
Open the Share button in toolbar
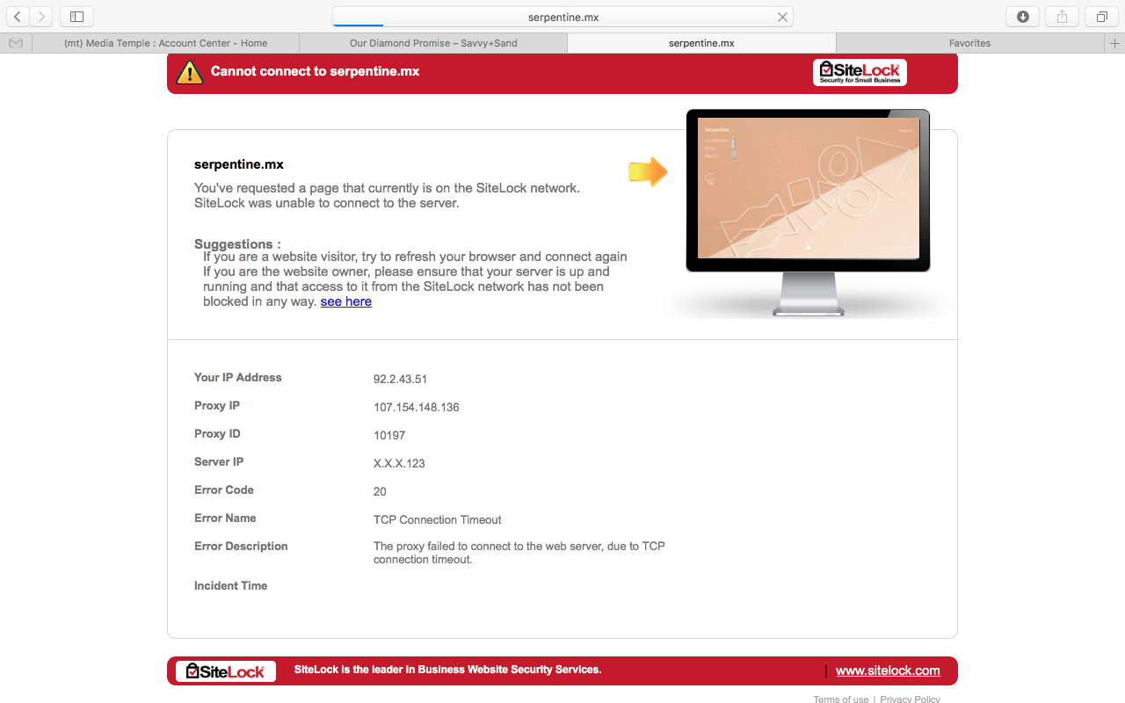pyautogui.click(x=1062, y=17)
